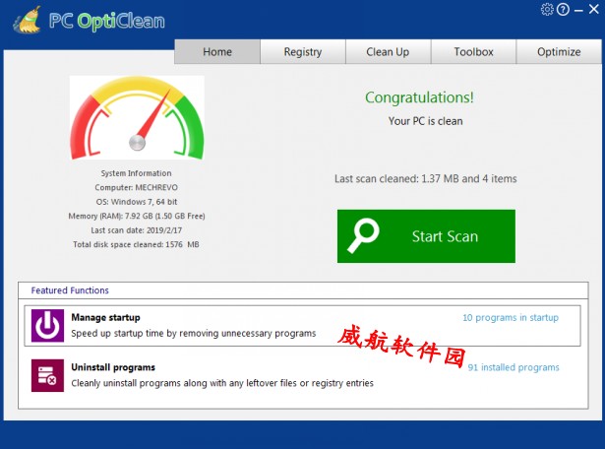
Task: Open help via the question mark icon
Action: (x=563, y=9)
